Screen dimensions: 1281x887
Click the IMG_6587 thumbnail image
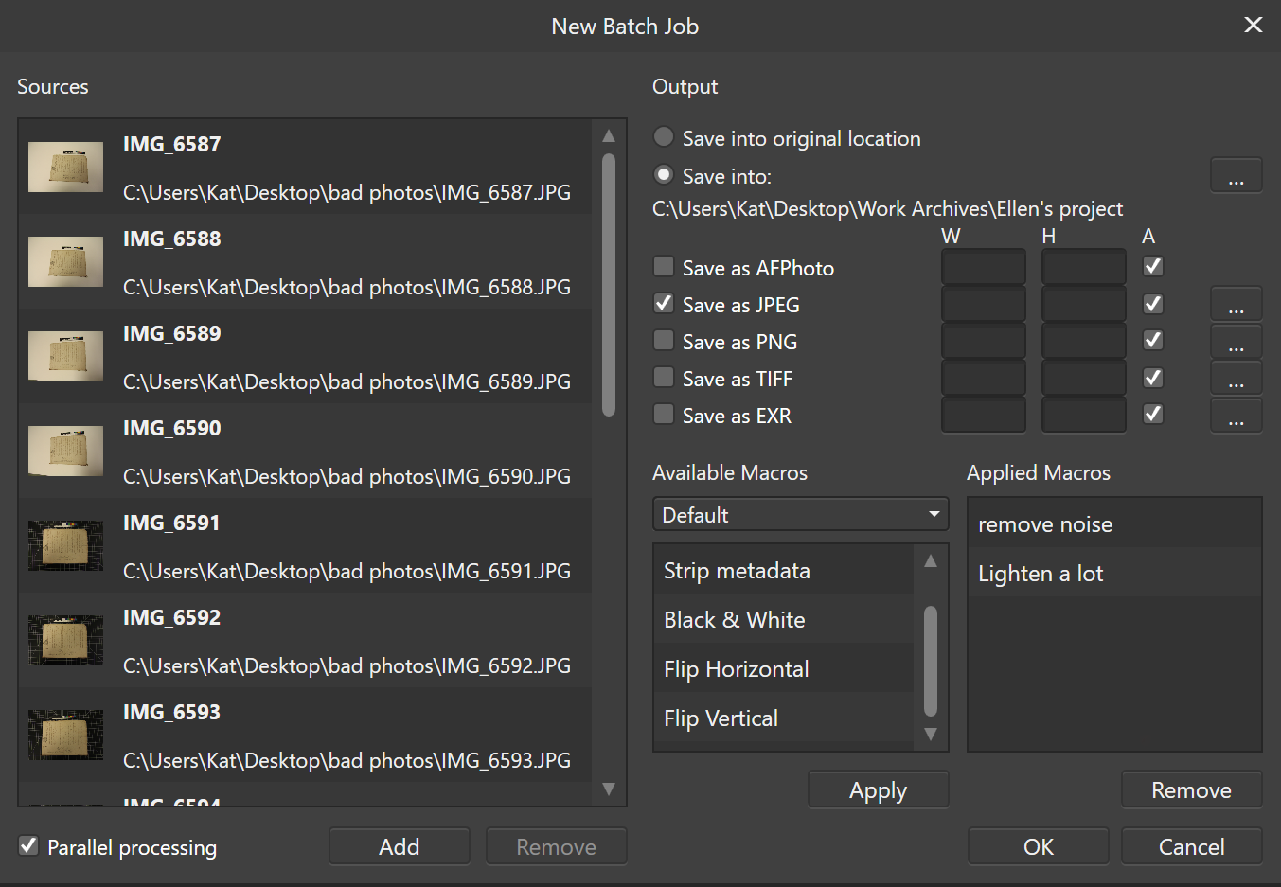[x=65, y=168]
